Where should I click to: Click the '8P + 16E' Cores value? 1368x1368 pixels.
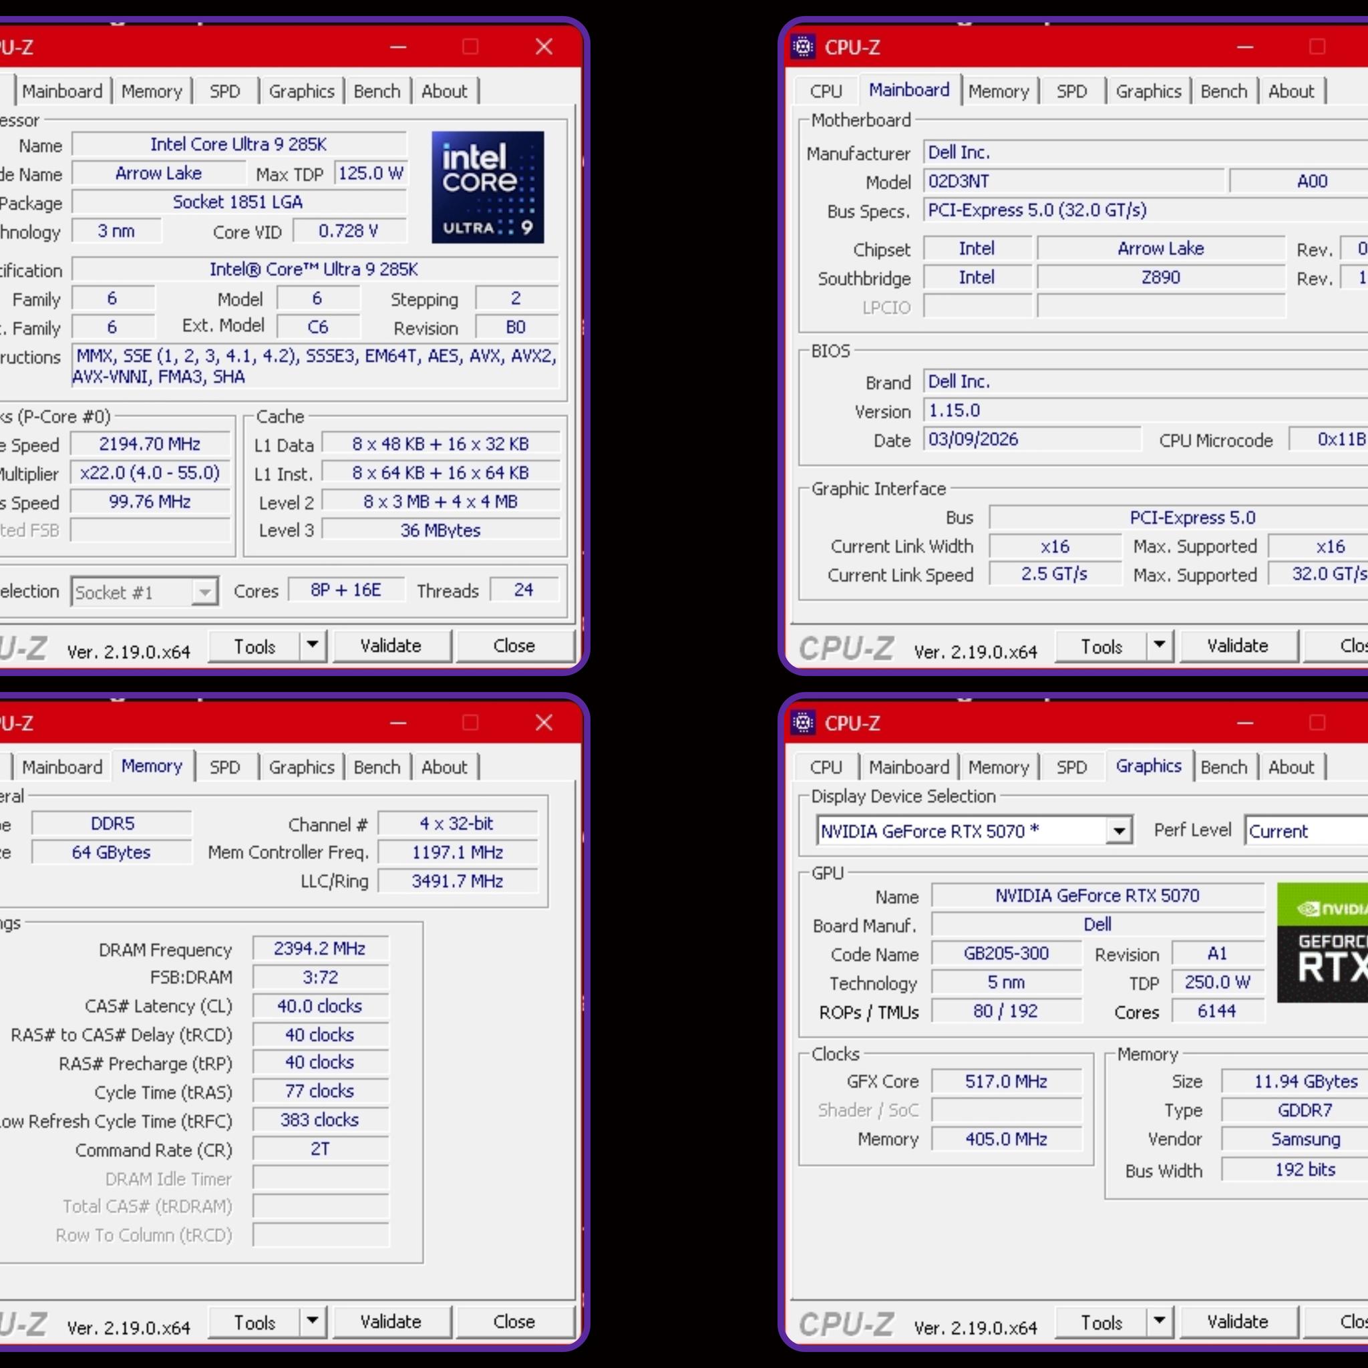pyautogui.click(x=346, y=590)
